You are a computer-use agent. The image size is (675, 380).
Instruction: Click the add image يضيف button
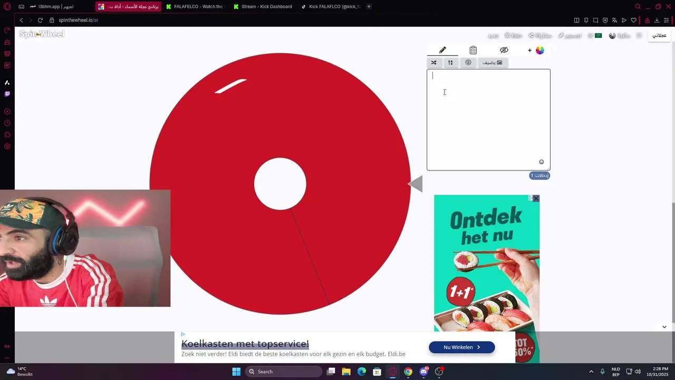point(493,62)
